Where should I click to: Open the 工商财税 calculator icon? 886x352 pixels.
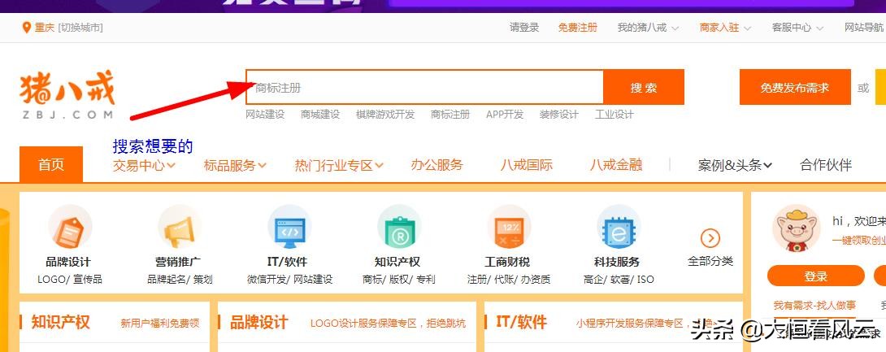(509, 228)
